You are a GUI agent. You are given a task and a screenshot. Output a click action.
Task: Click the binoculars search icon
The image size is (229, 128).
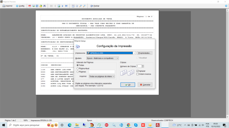click(x=45, y=6)
